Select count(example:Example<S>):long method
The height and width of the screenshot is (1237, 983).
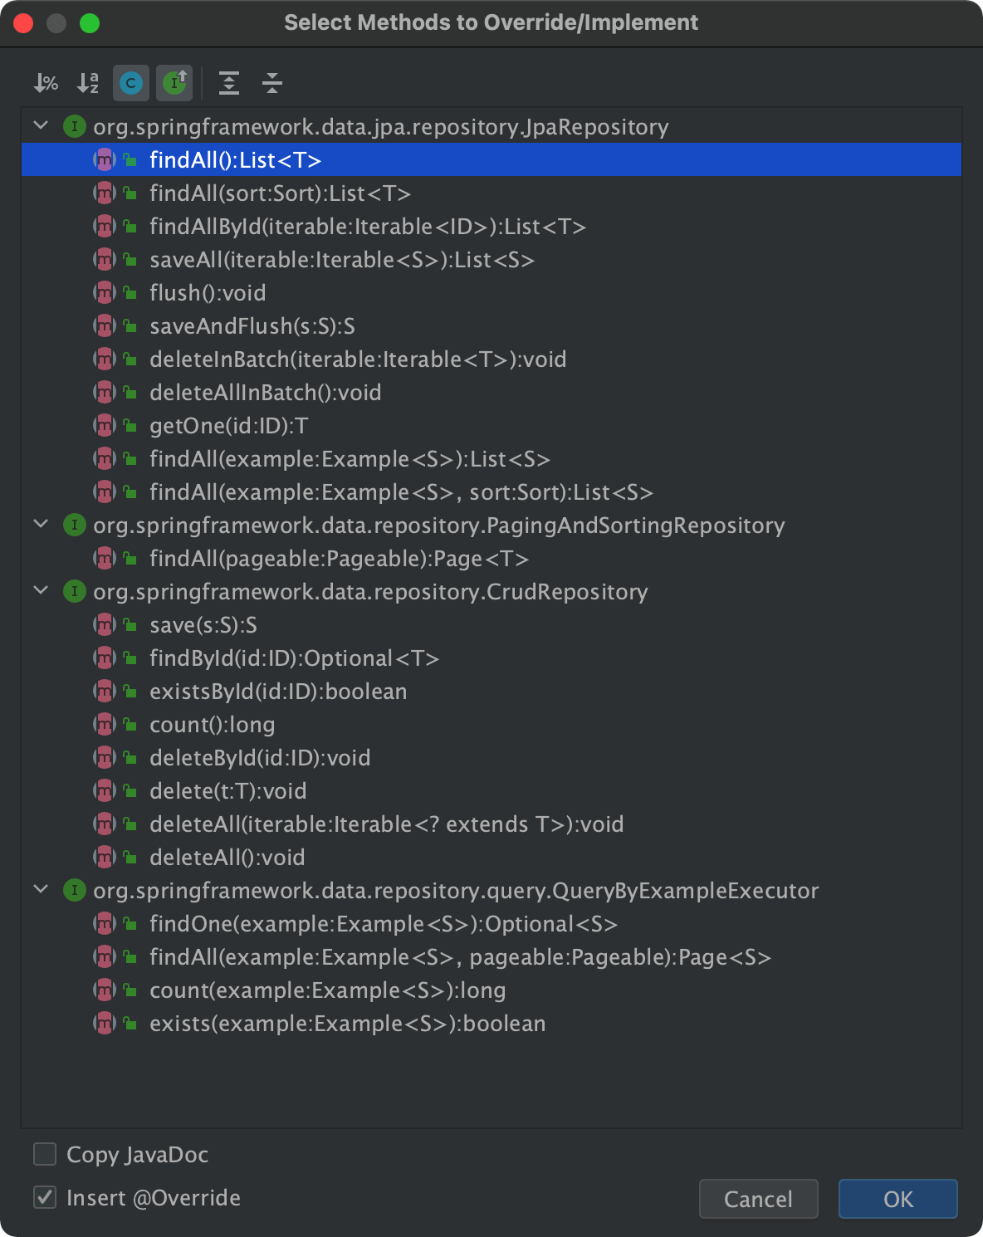point(327,990)
